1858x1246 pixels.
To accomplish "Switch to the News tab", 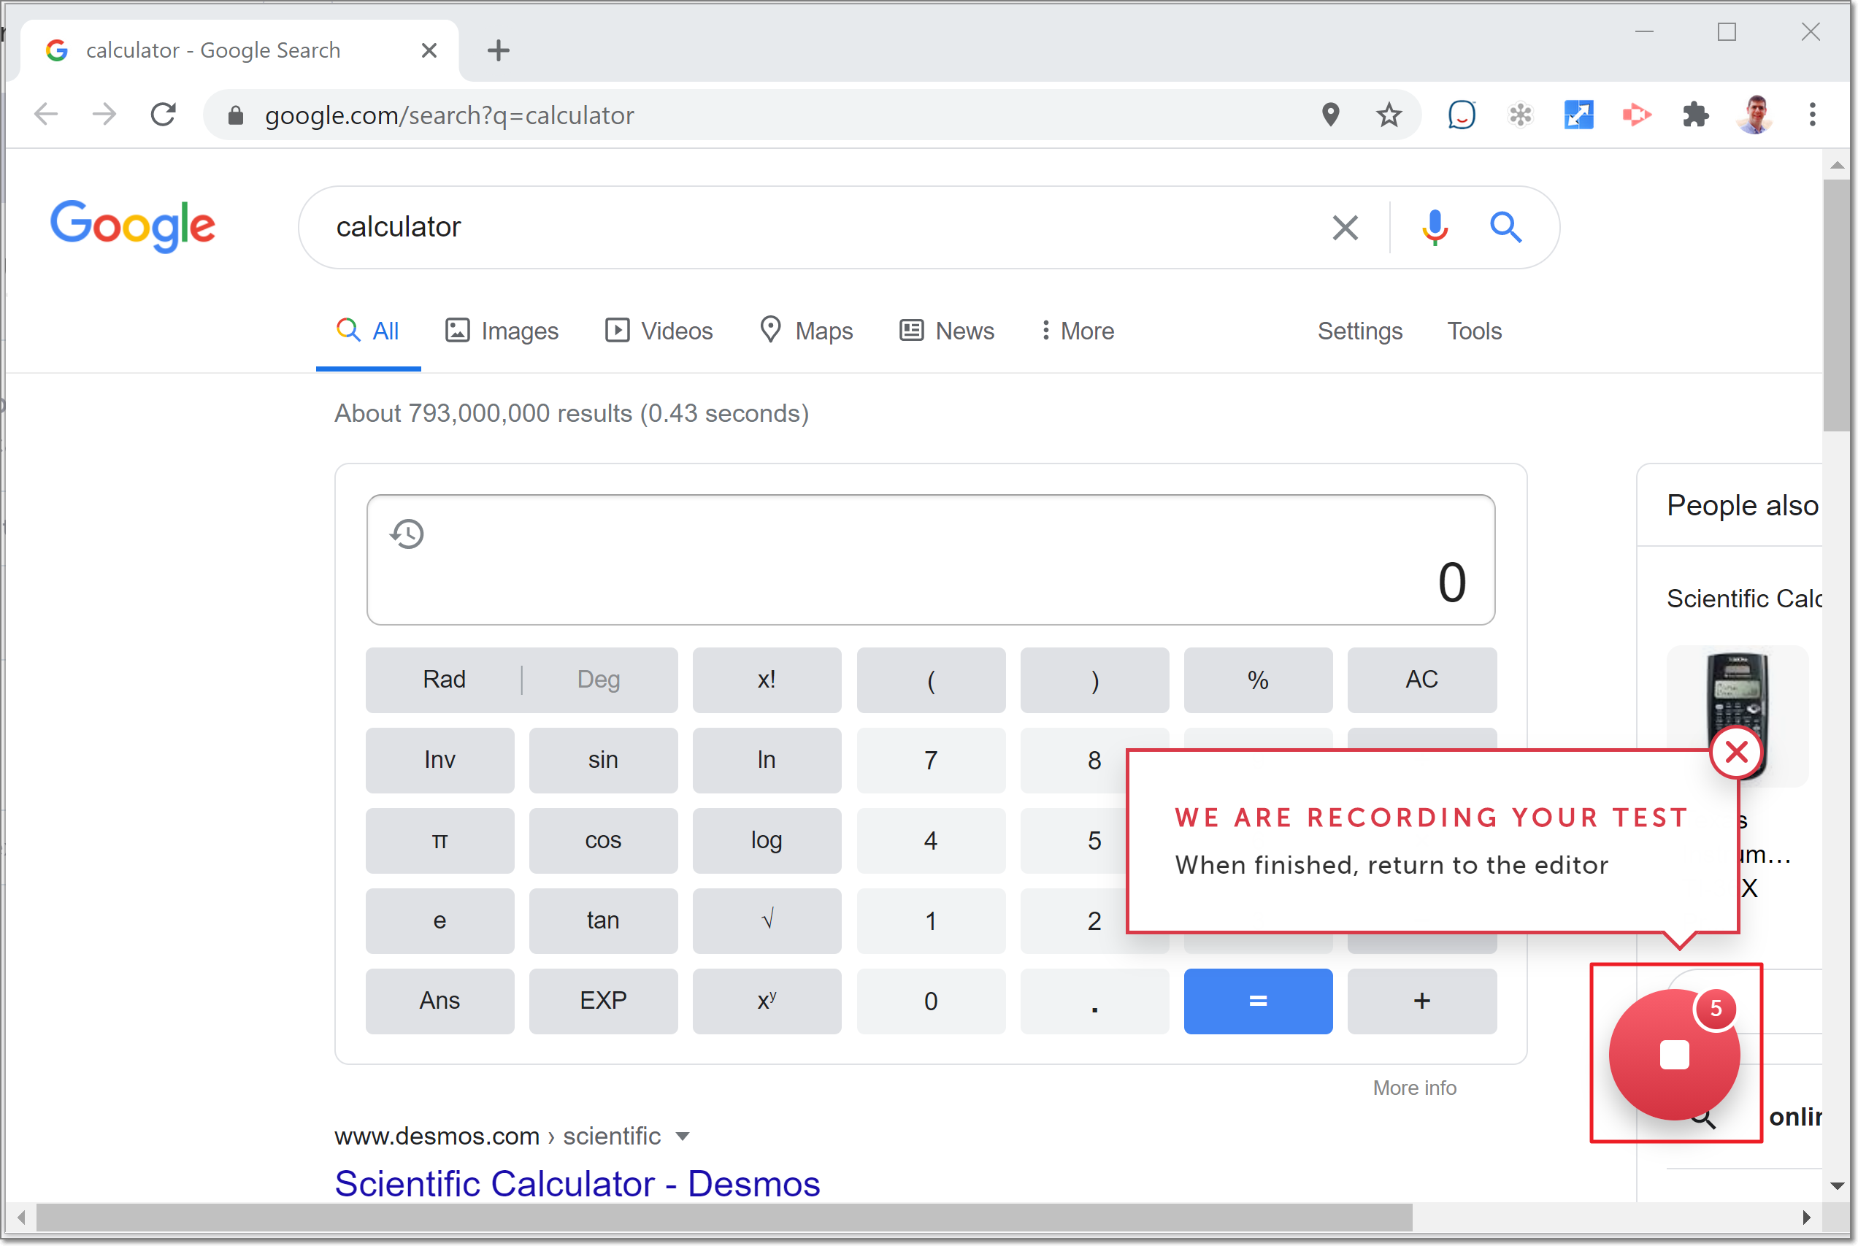I will (x=946, y=331).
